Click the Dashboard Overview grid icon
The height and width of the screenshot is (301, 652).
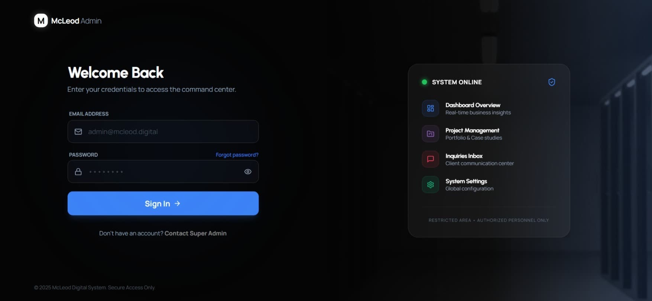430,108
